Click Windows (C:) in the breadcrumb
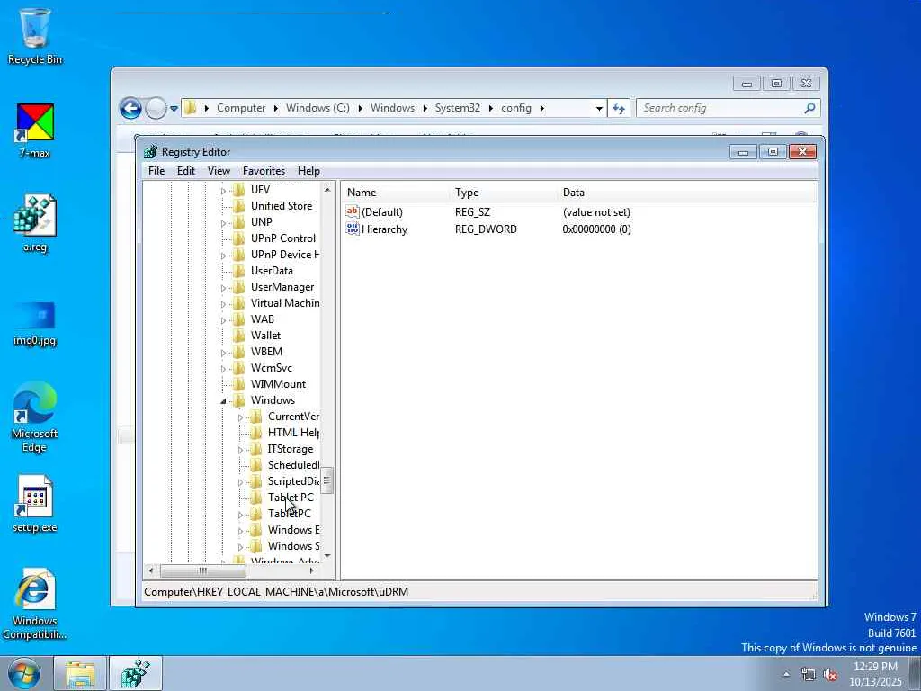This screenshot has width=921, height=691. (x=317, y=108)
